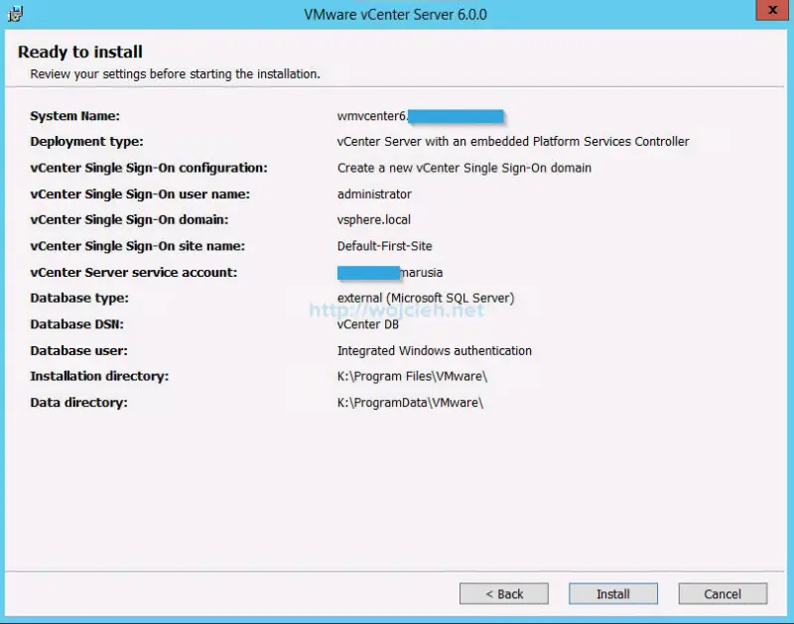Click the administrator user name value
The image size is (794, 624).
pos(375,193)
